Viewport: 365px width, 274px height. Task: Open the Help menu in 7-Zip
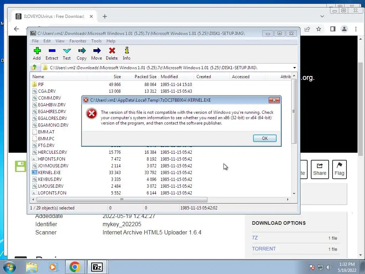[x=111, y=41]
